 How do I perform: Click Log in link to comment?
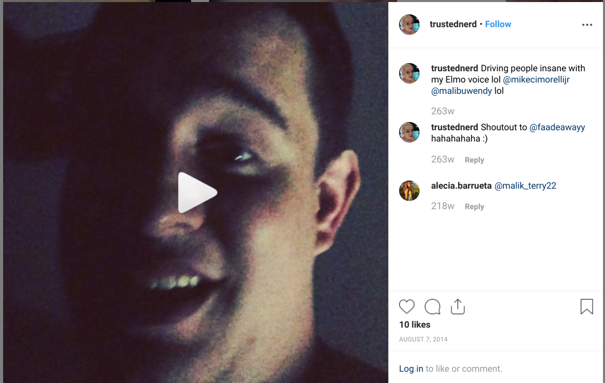click(x=411, y=369)
